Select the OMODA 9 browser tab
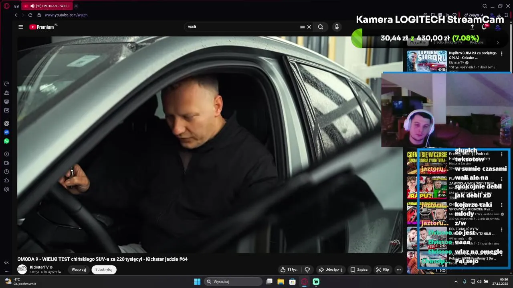 coord(46,6)
